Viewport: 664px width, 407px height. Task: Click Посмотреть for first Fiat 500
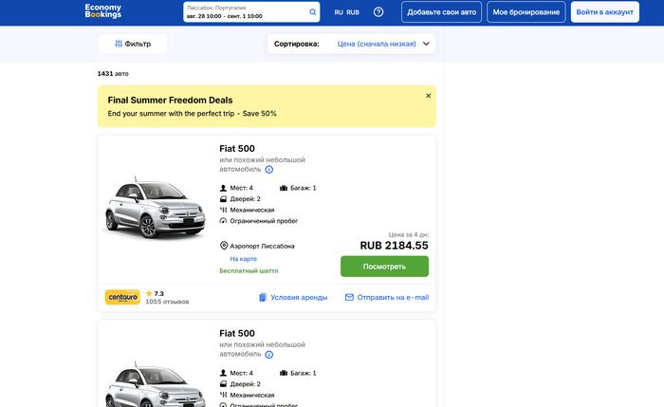pyautogui.click(x=384, y=267)
